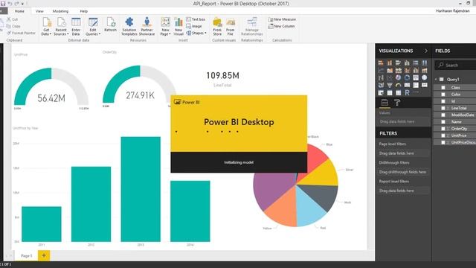Select the Card visualization icon
The image size is (476, 268).
(x=407, y=85)
